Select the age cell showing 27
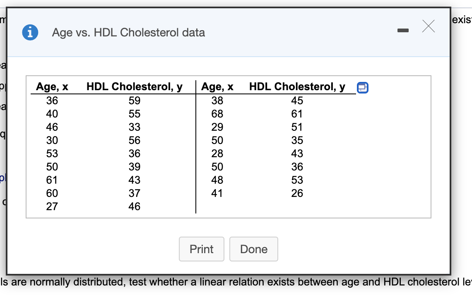 click(x=52, y=206)
